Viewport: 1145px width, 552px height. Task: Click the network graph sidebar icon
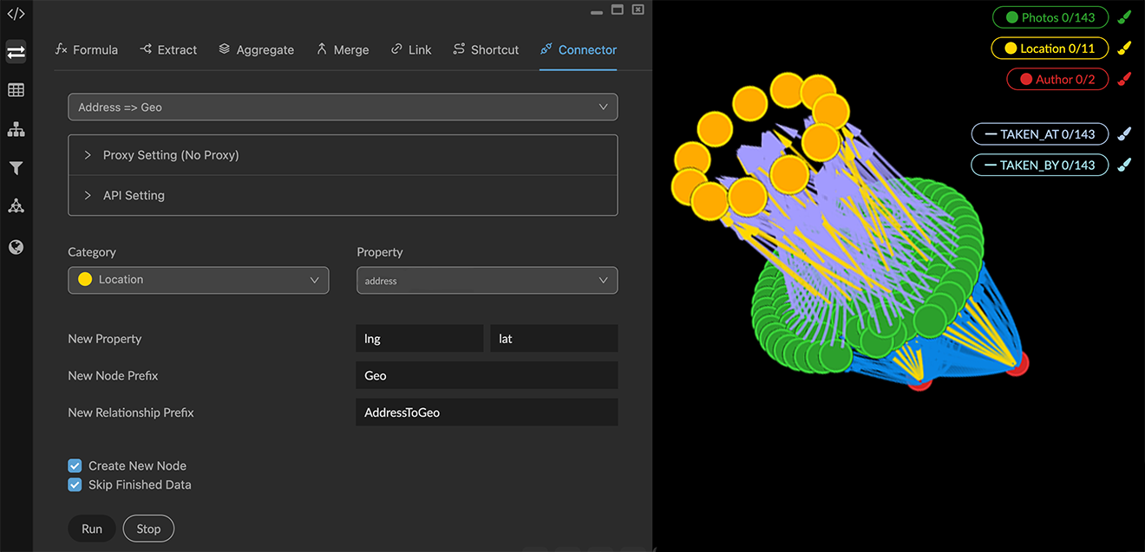pos(16,206)
